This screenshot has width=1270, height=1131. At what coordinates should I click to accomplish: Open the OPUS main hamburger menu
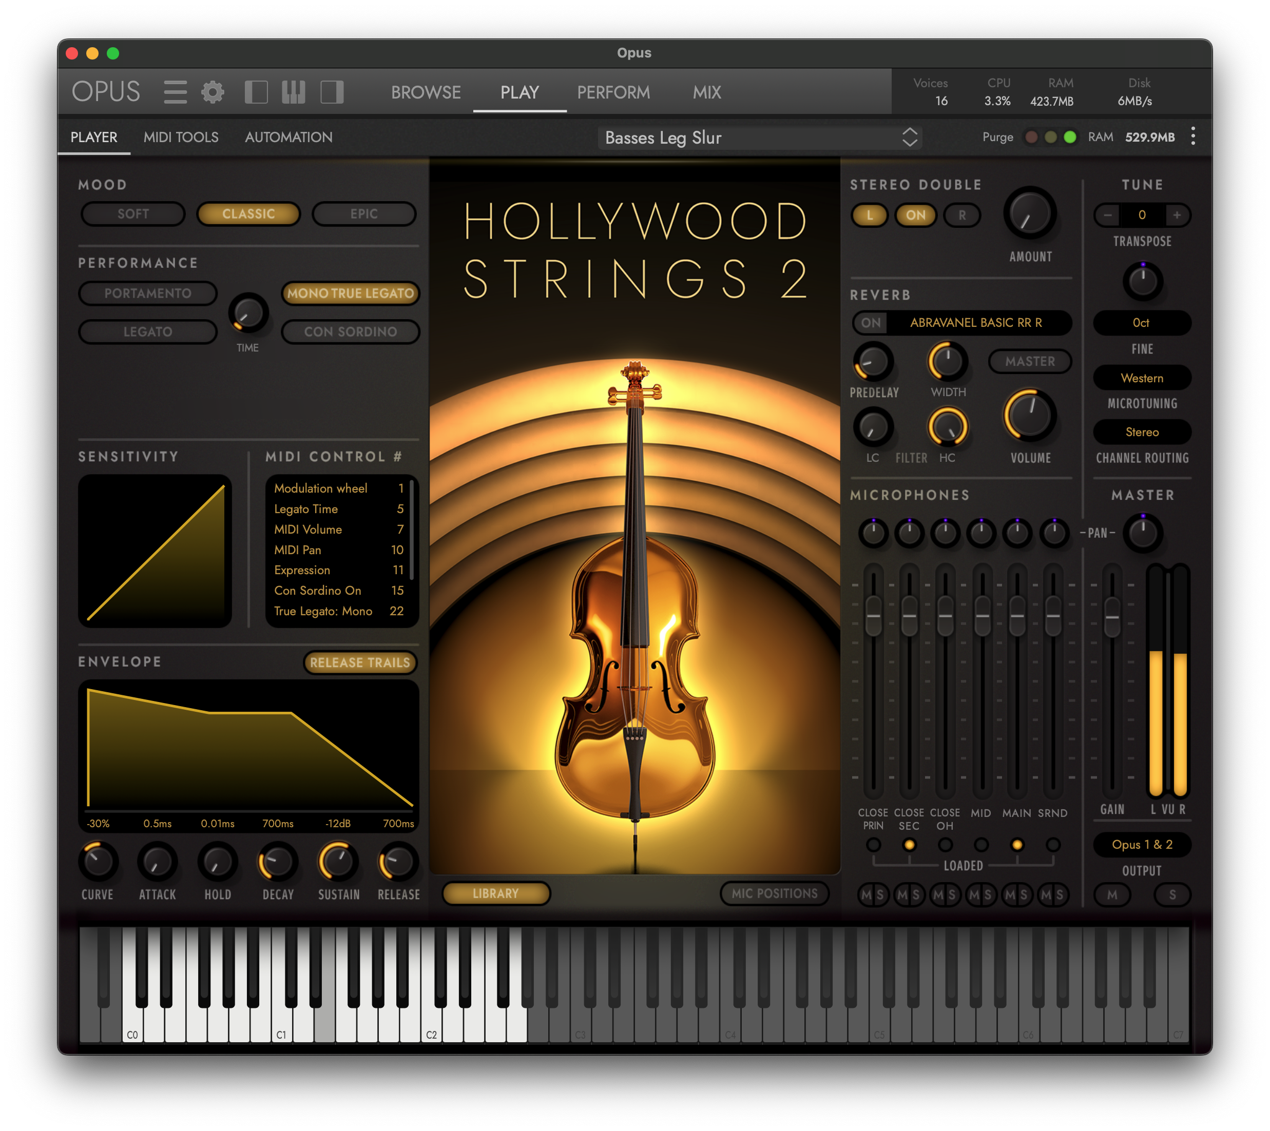coord(175,92)
